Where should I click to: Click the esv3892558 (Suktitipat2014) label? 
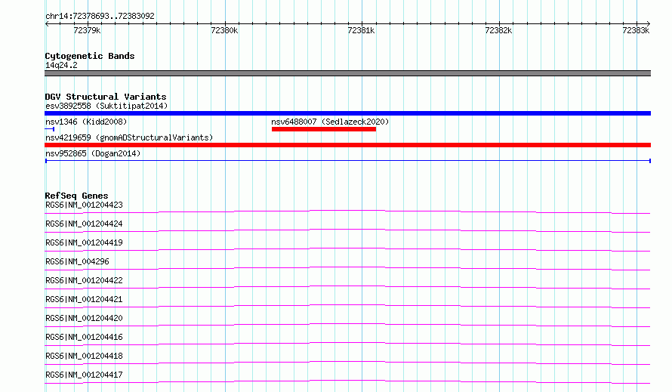point(106,106)
